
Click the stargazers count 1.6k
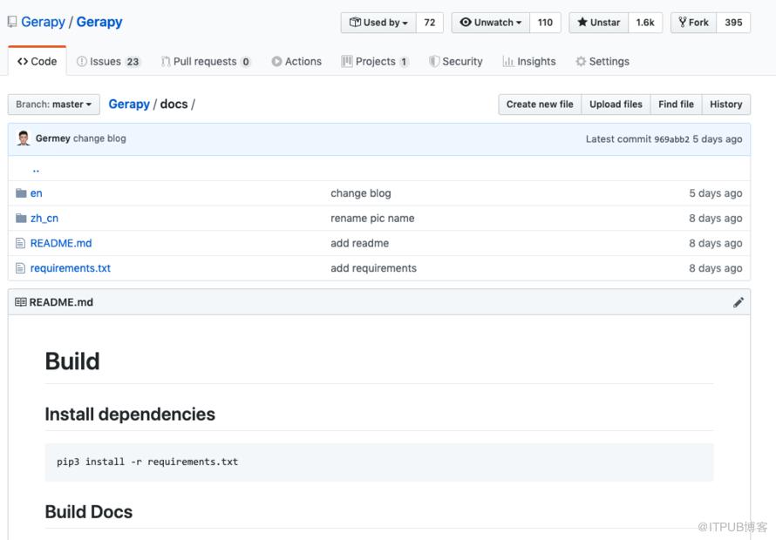645,23
